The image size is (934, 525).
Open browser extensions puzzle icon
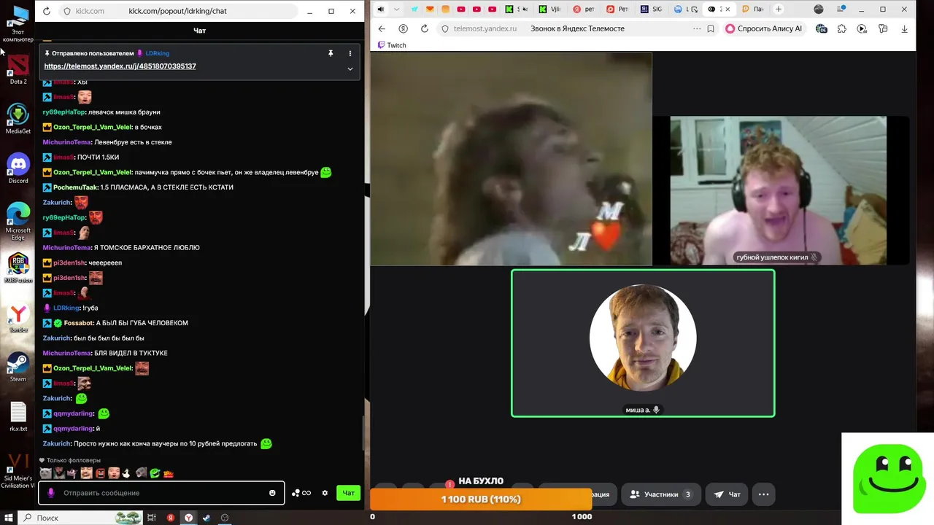coord(841,28)
